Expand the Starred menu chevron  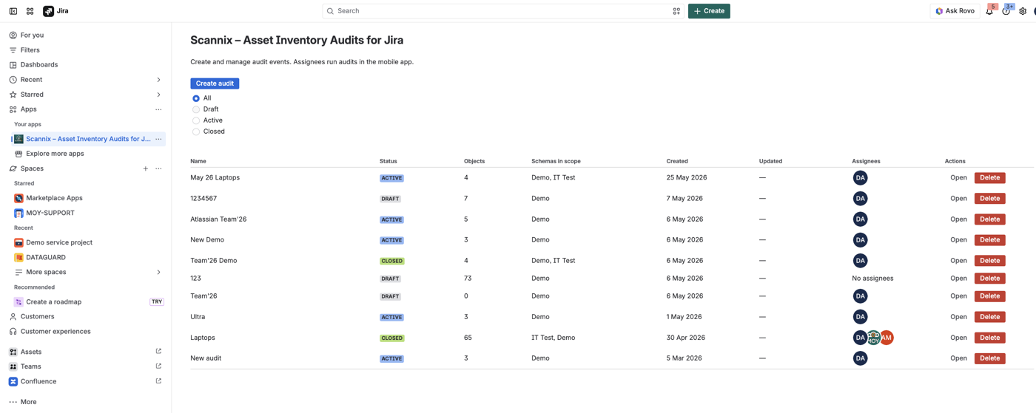point(158,95)
